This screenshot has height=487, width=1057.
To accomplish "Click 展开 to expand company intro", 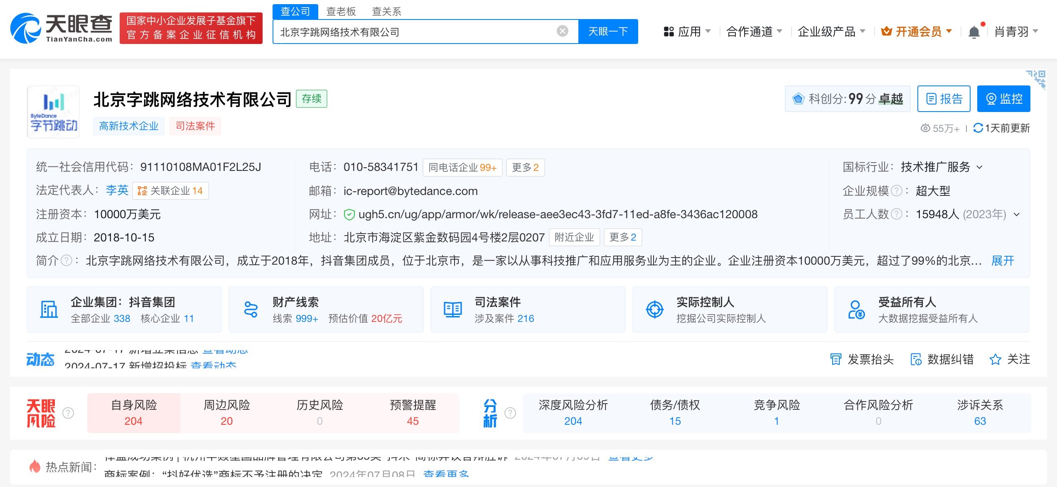I will [1003, 261].
